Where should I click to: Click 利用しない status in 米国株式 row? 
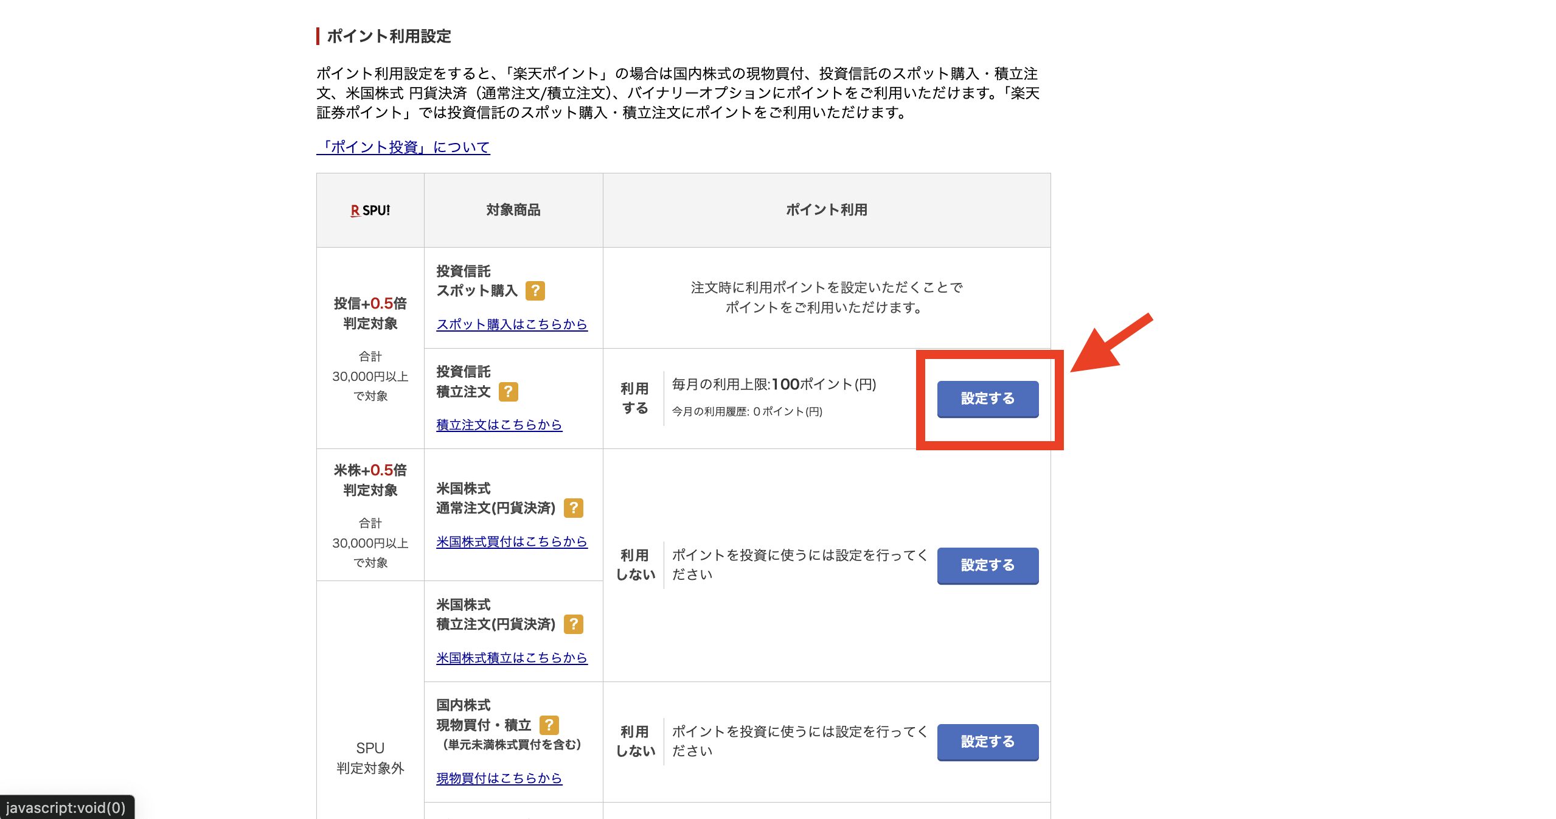tap(636, 565)
